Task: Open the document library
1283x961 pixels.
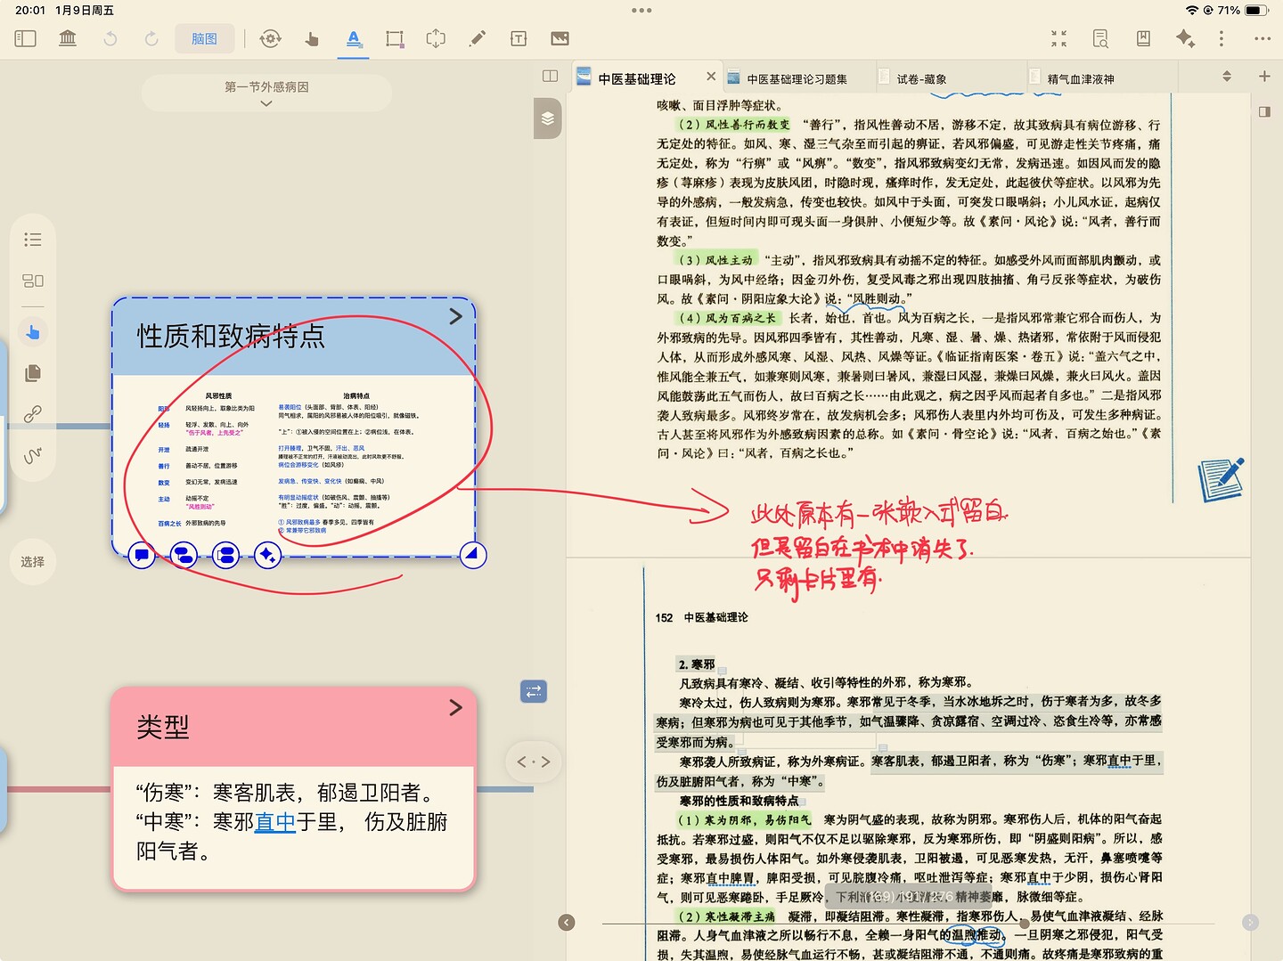Action: 68,38
